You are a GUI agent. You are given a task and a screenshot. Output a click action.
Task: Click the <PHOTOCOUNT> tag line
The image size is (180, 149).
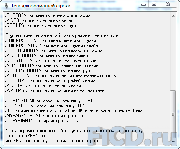tap(53, 50)
